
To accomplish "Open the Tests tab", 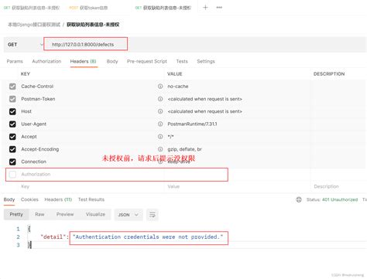I will pos(182,61).
